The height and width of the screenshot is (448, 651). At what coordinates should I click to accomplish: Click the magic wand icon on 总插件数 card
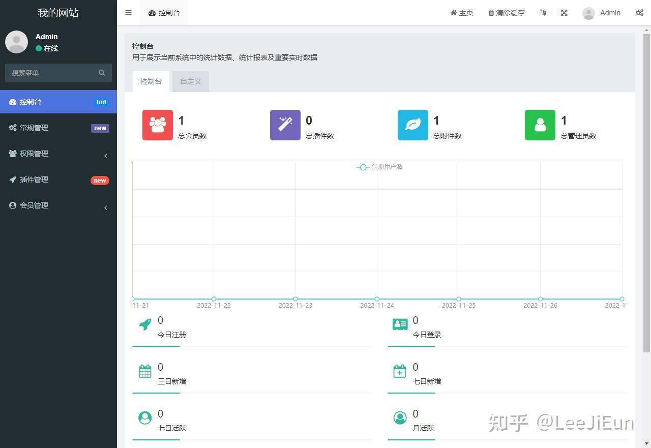(x=285, y=125)
